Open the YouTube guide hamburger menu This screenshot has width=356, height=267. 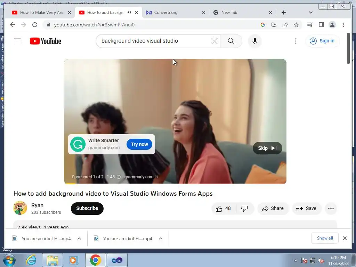click(x=17, y=41)
